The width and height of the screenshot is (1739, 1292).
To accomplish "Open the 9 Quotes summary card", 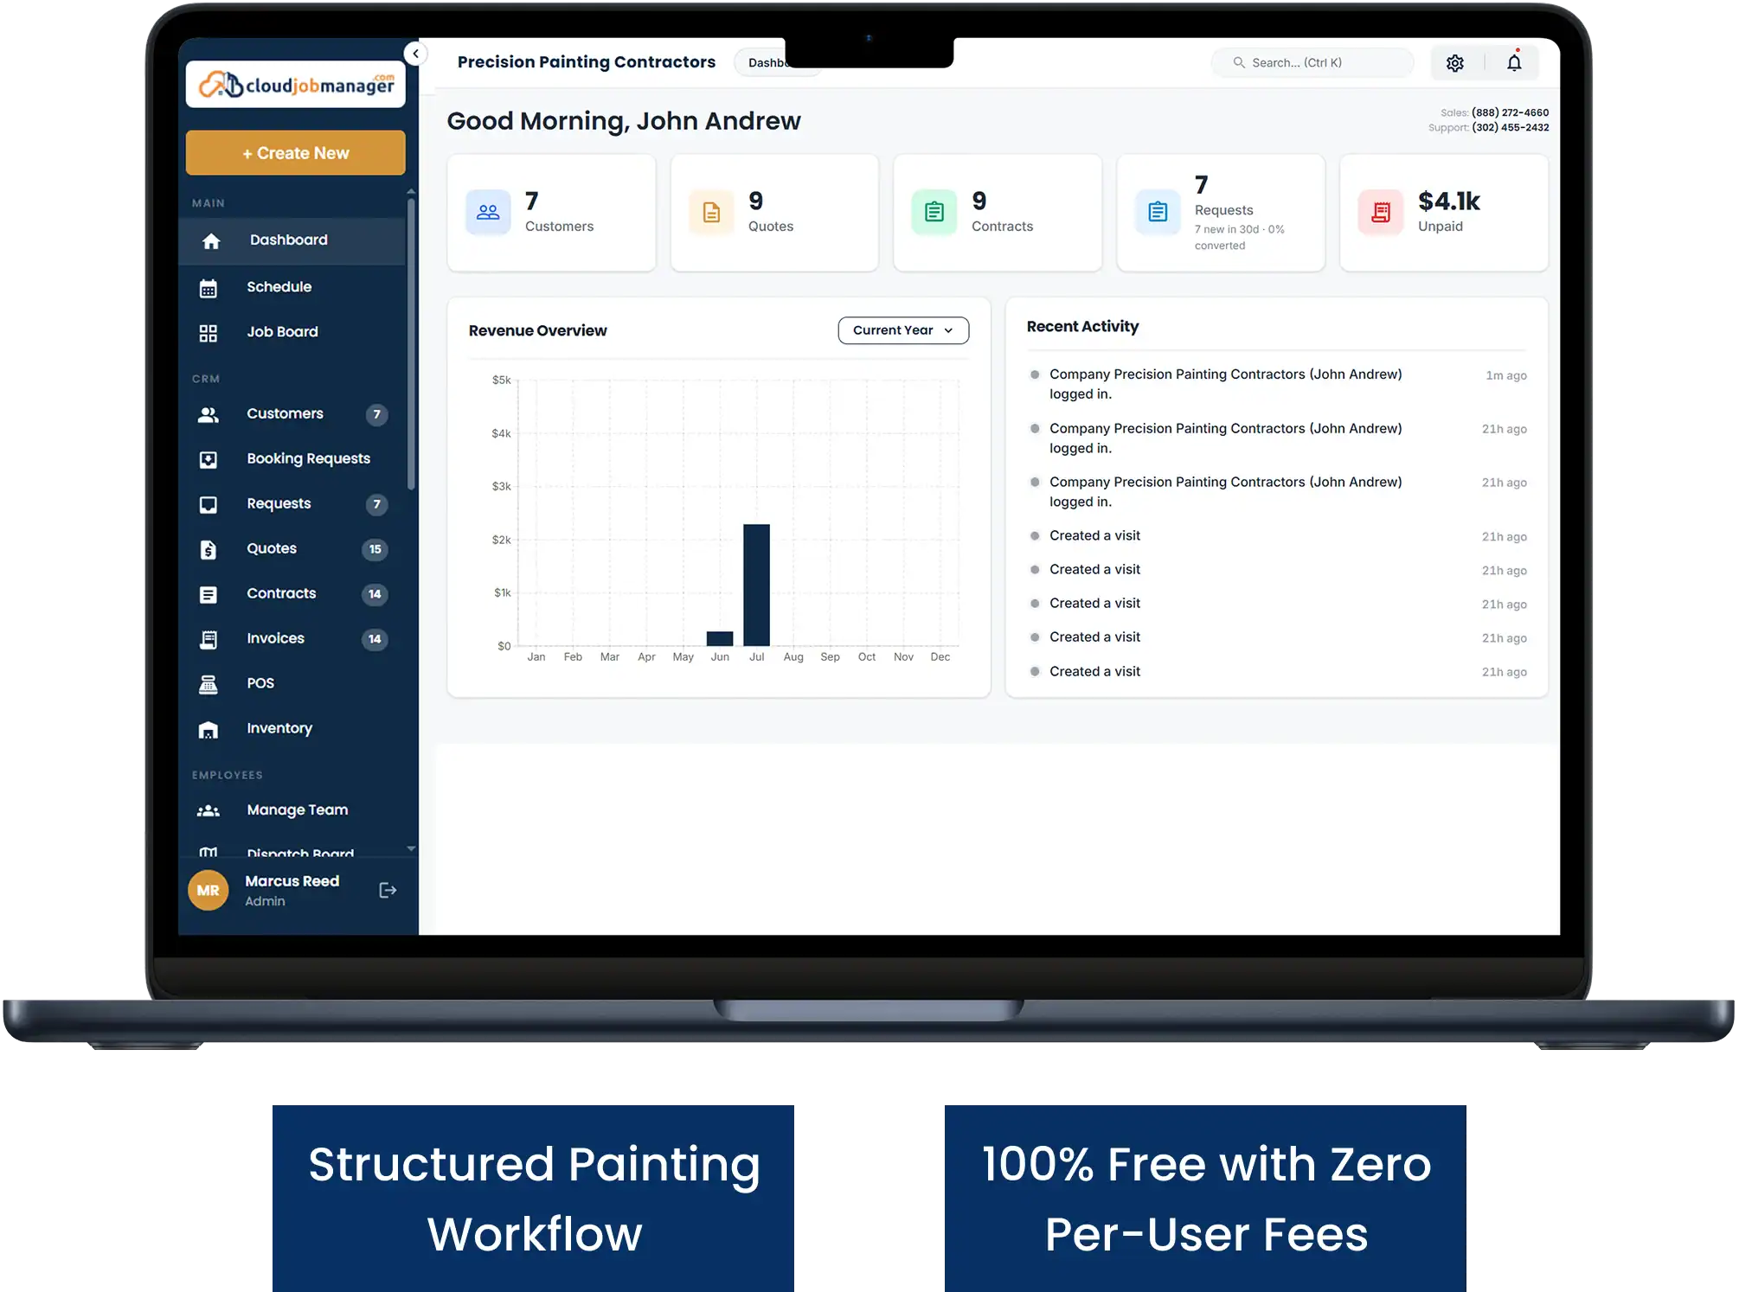I will (774, 213).
